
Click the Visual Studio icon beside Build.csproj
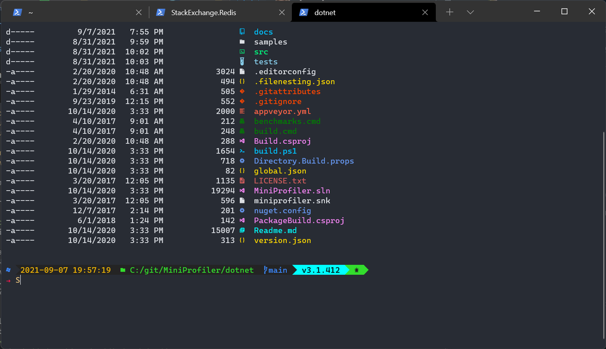tap(242, 141)
